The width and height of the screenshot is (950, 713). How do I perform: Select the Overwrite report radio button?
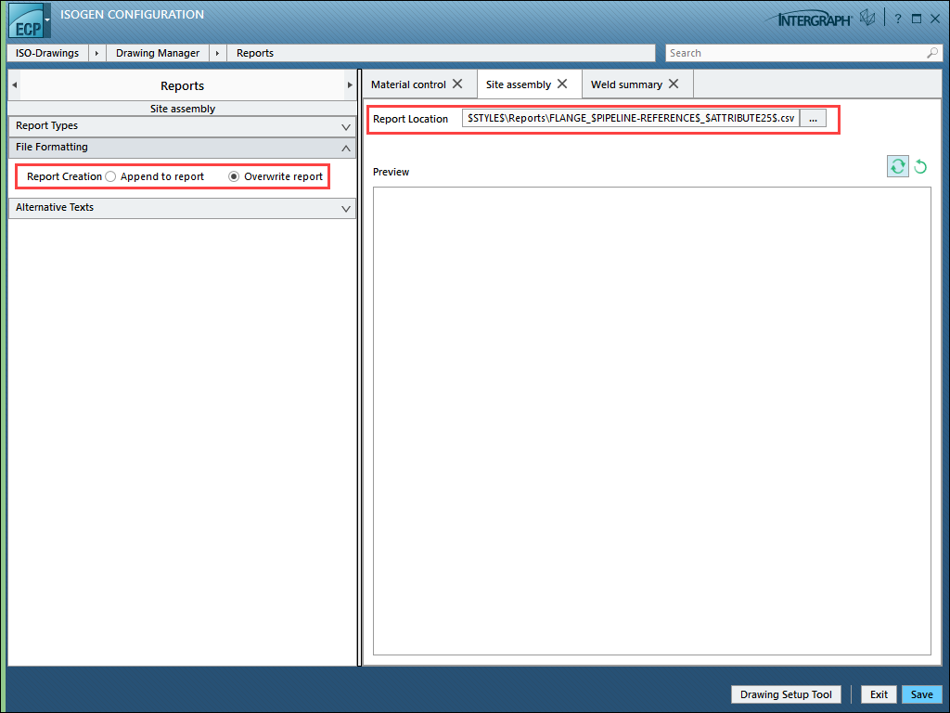pyautogui.click(x=234, y=176)
